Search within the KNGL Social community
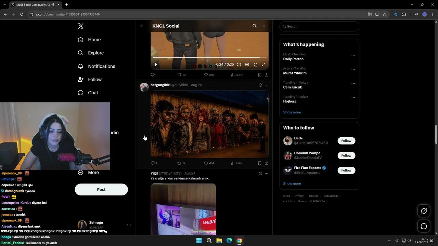 click(x=254, y=26)
